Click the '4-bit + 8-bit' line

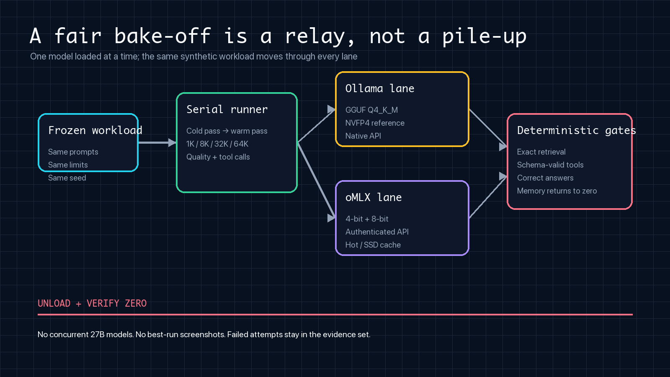(x=367, y=219)
